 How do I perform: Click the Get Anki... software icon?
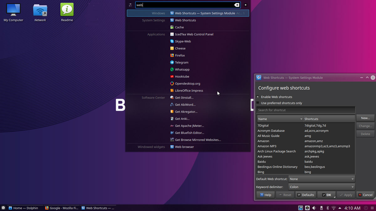point(172,119)
